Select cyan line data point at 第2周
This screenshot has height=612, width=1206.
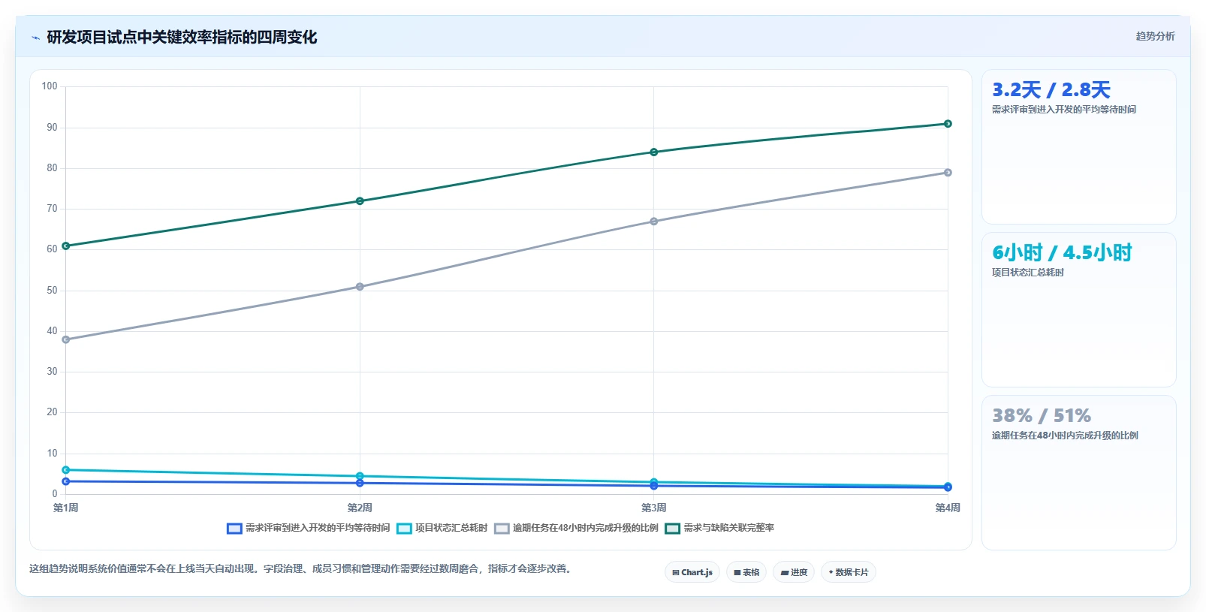click(360, 476)
